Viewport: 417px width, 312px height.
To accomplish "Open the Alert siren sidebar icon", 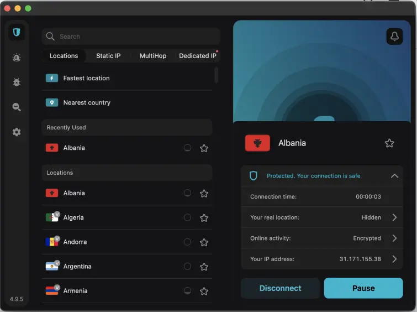I will (x=17, y=58).
